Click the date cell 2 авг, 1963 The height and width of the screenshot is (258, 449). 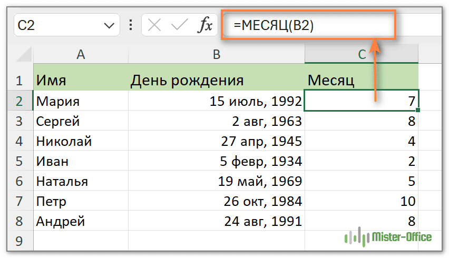click(x=216, y=121)
